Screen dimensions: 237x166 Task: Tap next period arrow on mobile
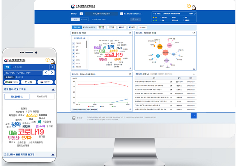[x=52, y=72]
